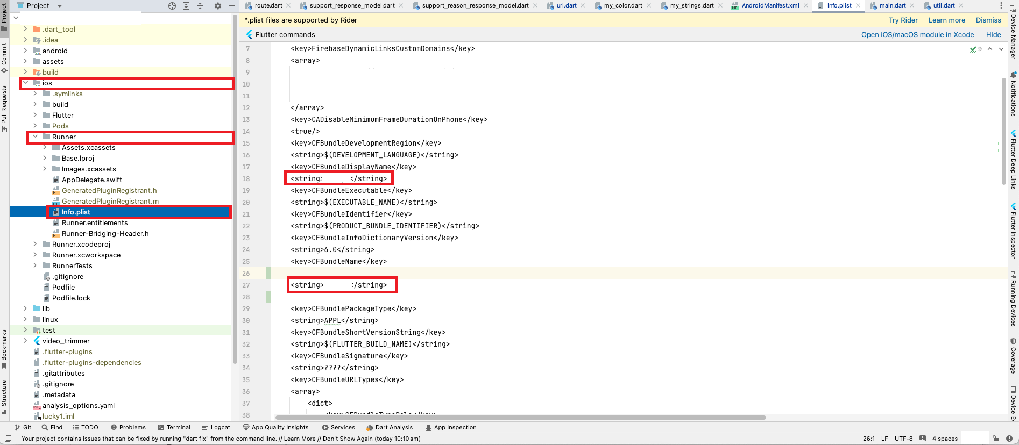Hide the Project panel with minus icon

point(232,6)
